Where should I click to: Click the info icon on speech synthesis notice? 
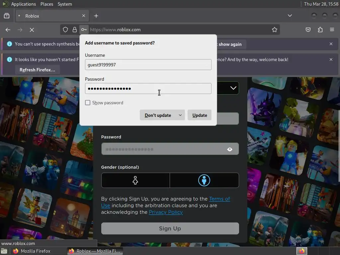tap(10, 44)
